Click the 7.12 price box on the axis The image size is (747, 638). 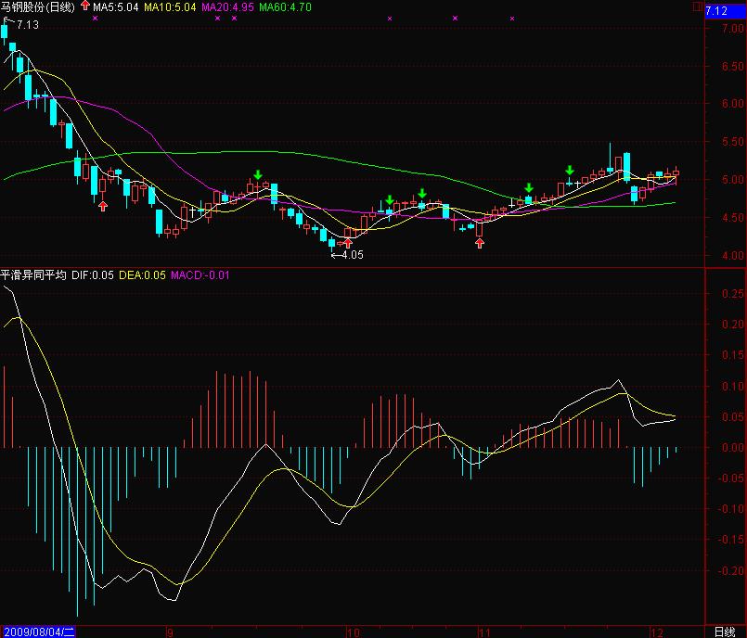click(726, 11)
